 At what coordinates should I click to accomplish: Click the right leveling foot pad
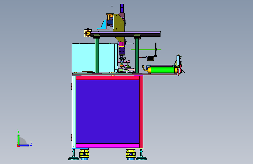[141, 158]
